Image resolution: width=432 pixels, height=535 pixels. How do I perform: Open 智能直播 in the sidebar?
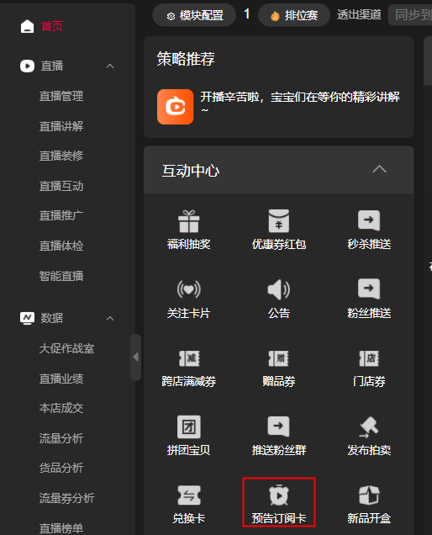[x=61, y=276]
